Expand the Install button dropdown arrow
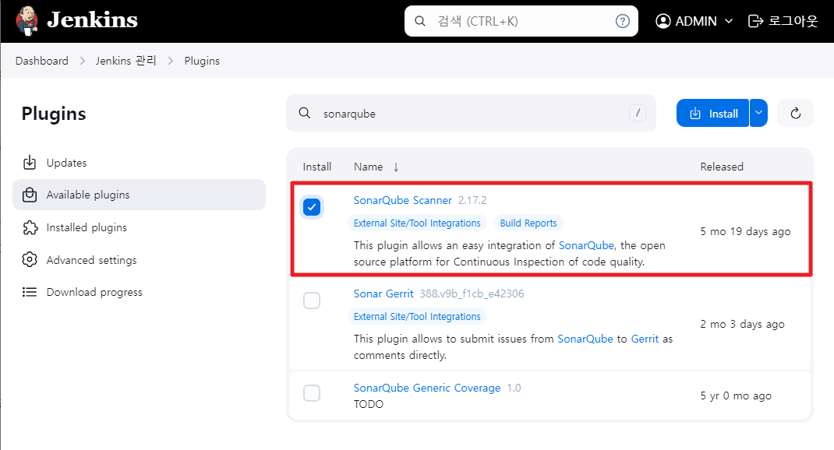This screenshot has width=834, height=450. pyautogui.click(x=758, y=113)
